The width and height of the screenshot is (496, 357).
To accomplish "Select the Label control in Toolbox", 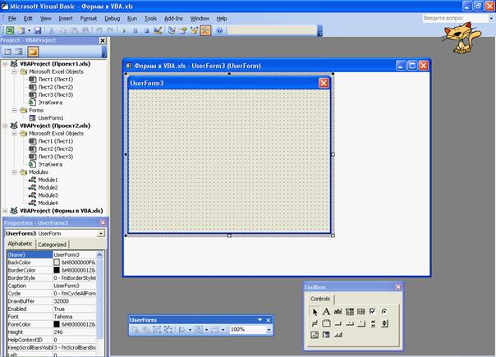I will [x=326, y=312].
